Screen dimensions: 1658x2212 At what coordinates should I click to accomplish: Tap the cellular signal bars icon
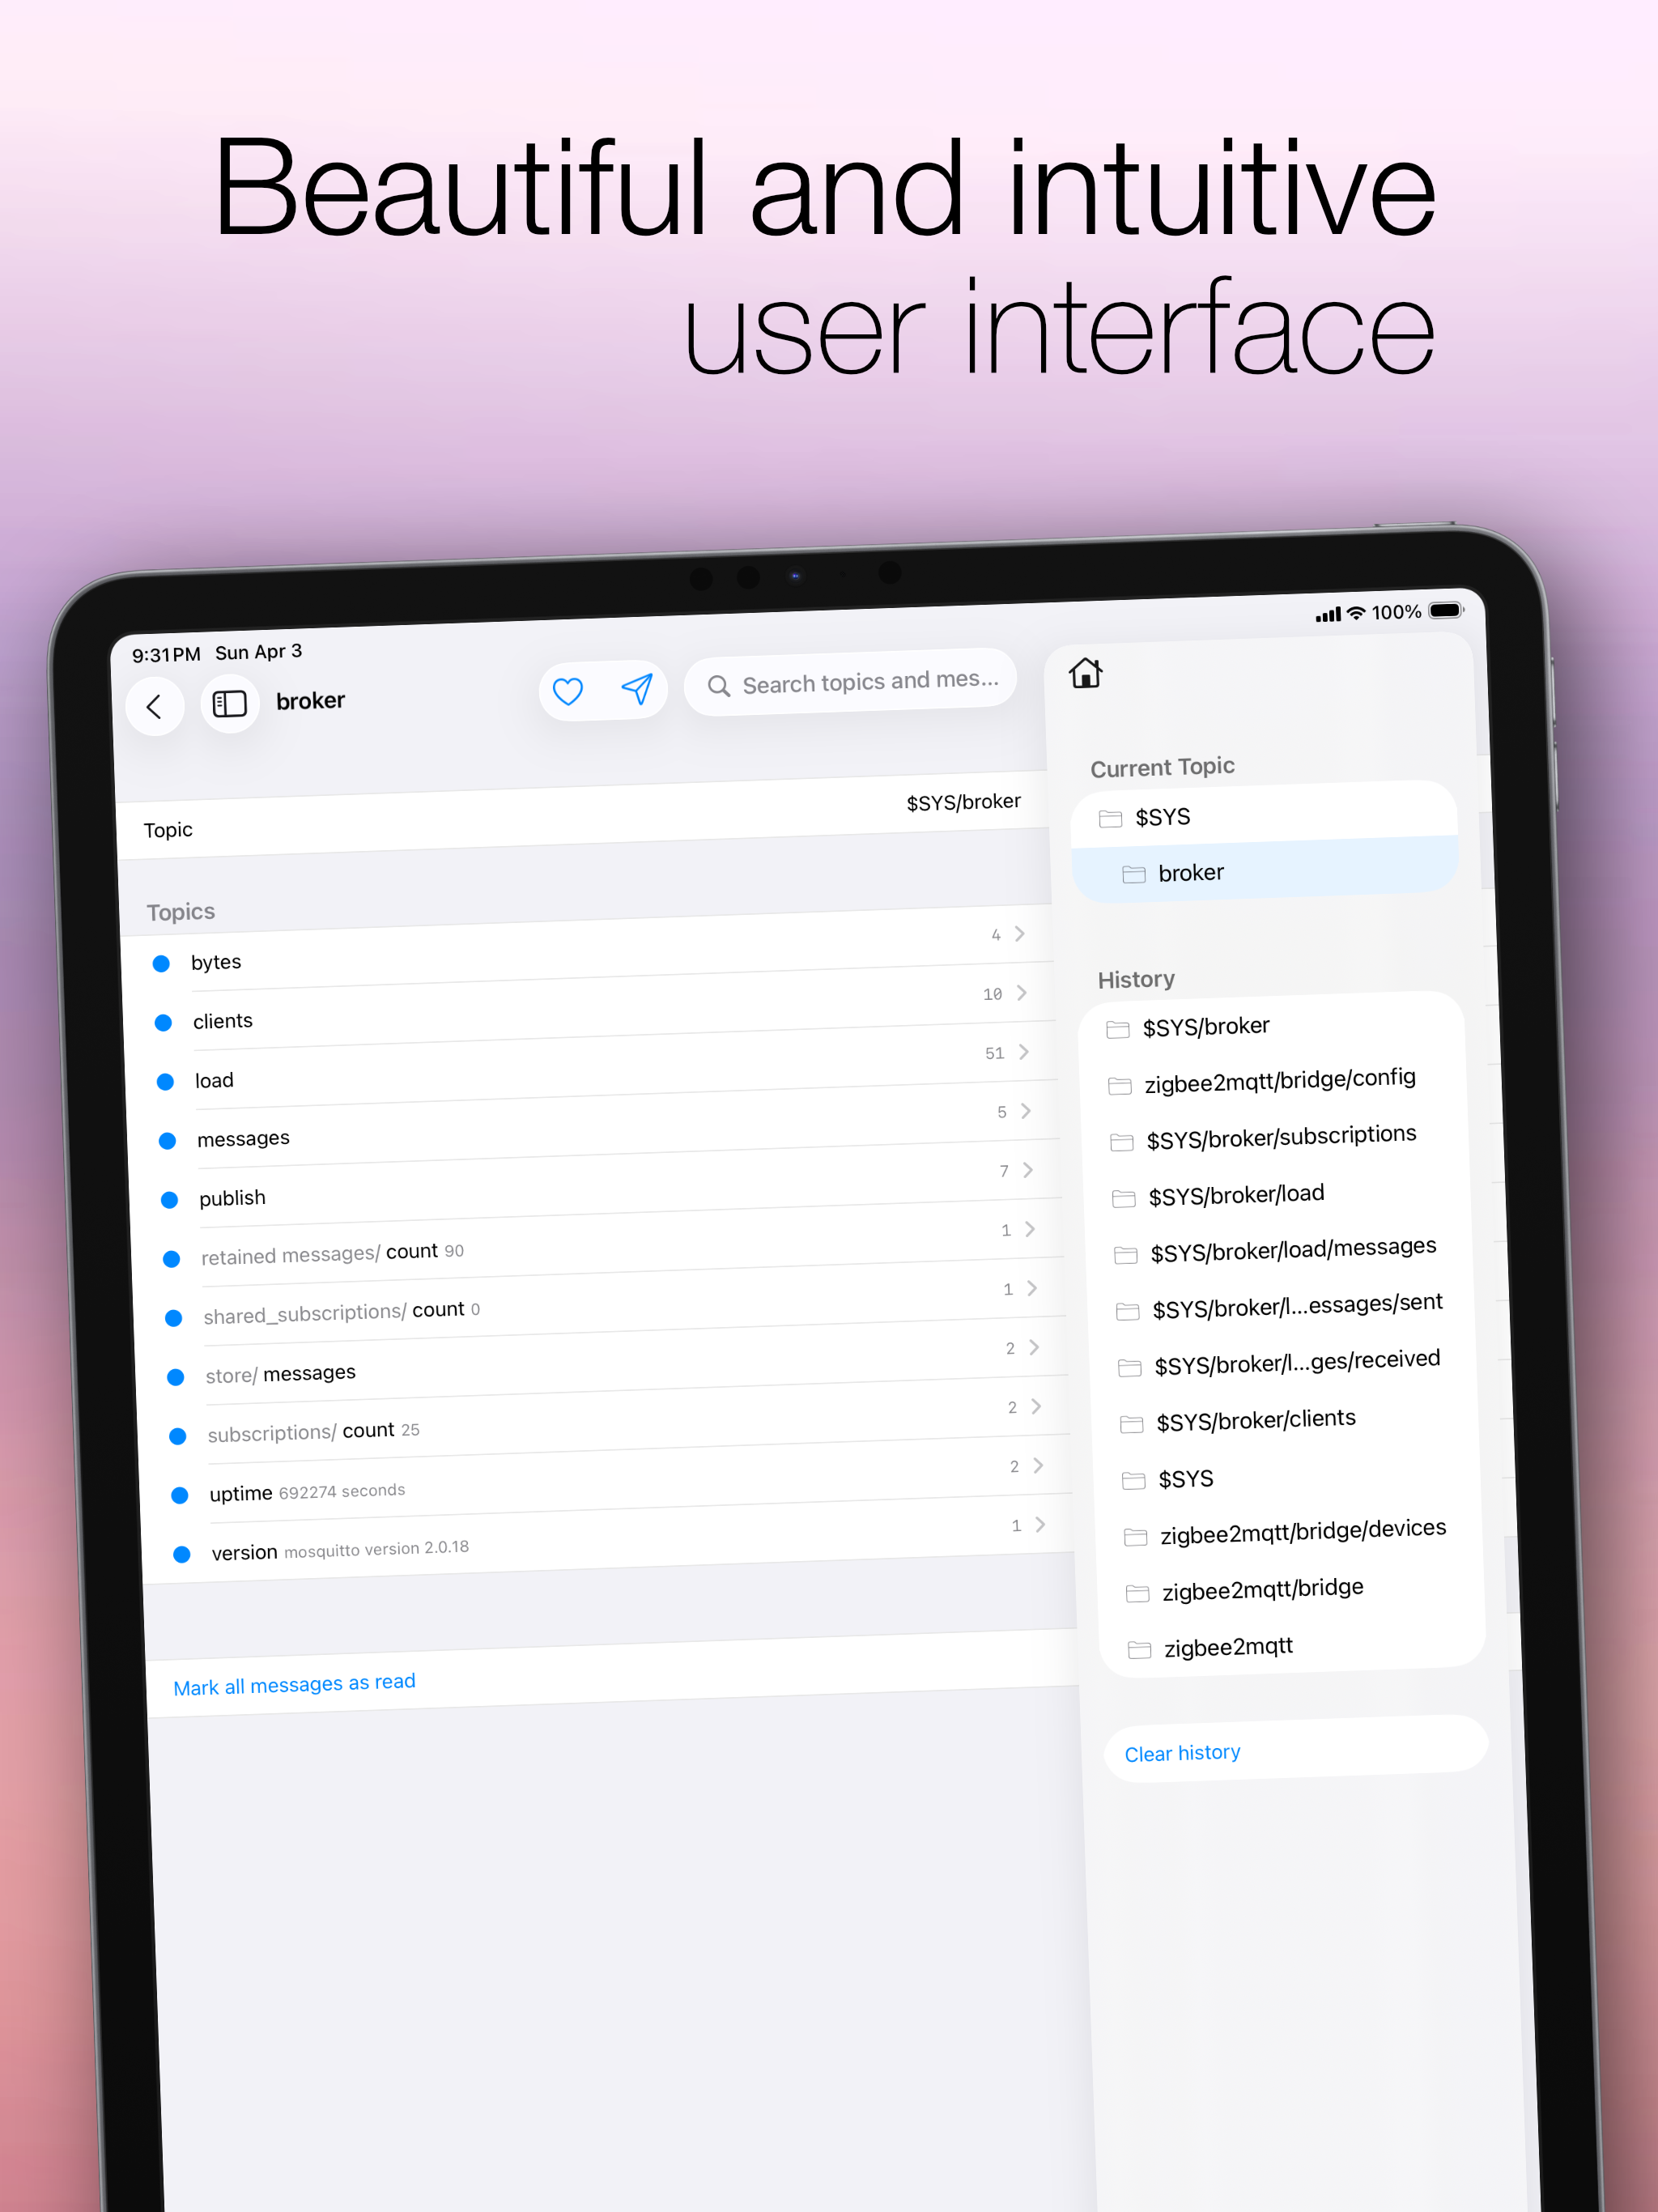point(1328,614)
